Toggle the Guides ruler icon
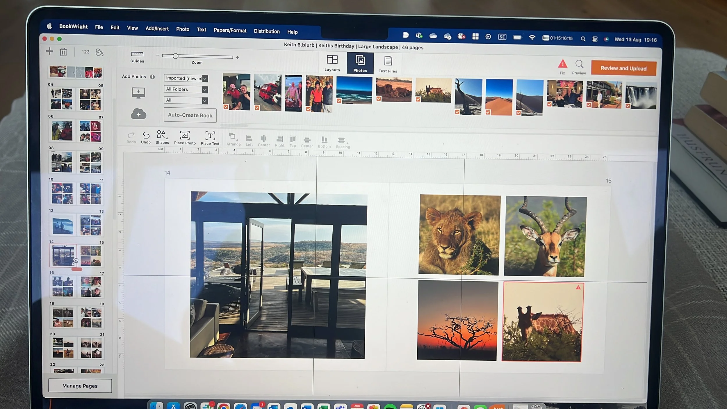The image size is (727, 409). [x=137, y=54]
